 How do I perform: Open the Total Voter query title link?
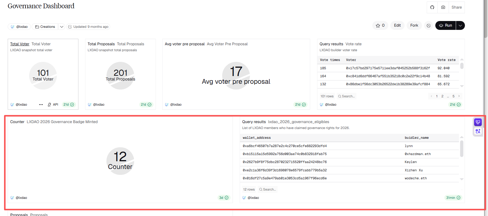point(20,44)
